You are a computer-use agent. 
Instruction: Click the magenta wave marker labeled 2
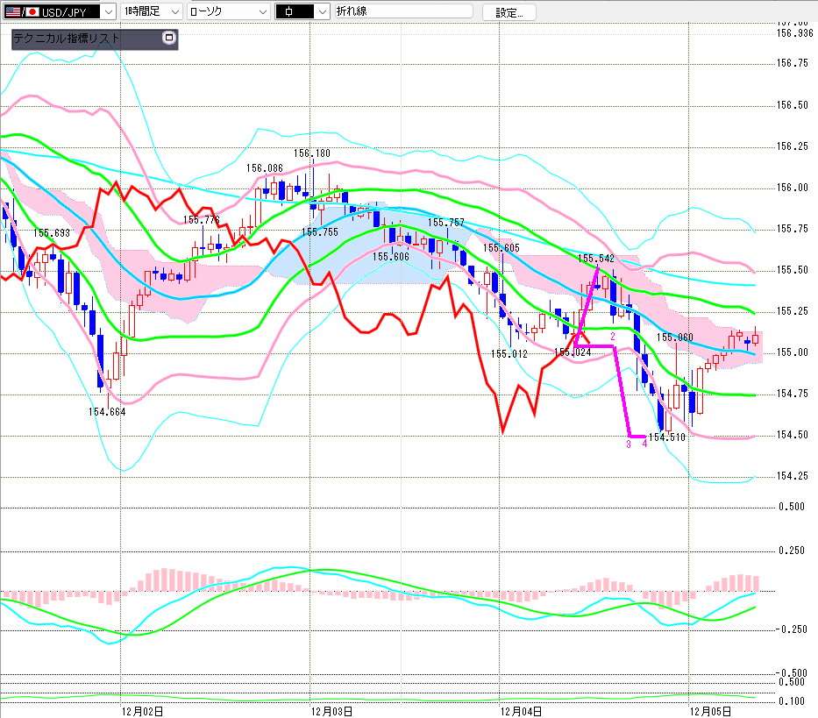pos(613,336)
